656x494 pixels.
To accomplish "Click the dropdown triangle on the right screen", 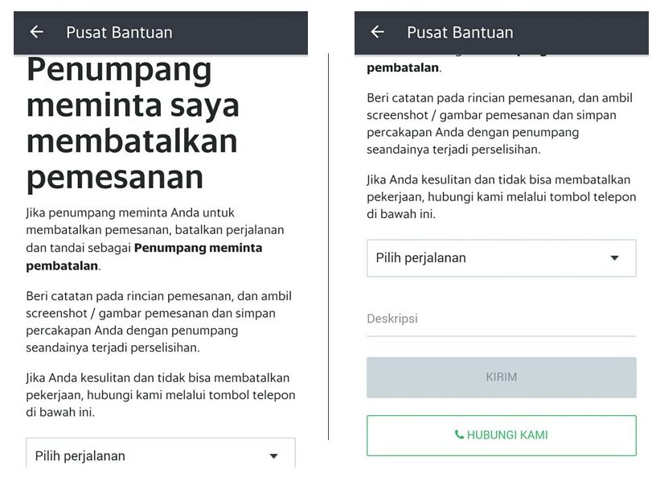I will click(614, 258).
